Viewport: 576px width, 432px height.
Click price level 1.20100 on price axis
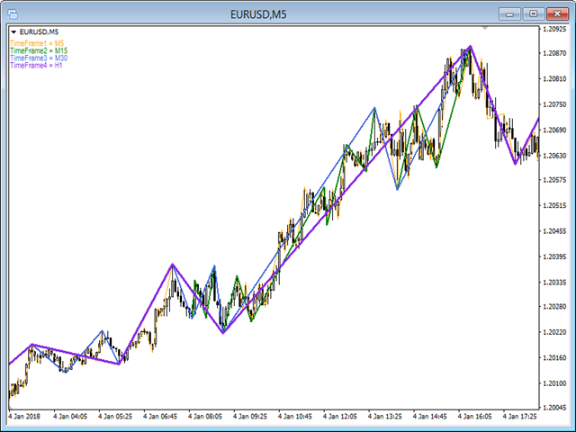pyautogui.click(x=554, y=383)
